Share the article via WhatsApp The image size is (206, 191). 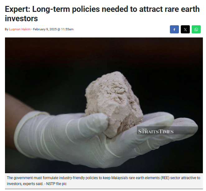point(196,29)
